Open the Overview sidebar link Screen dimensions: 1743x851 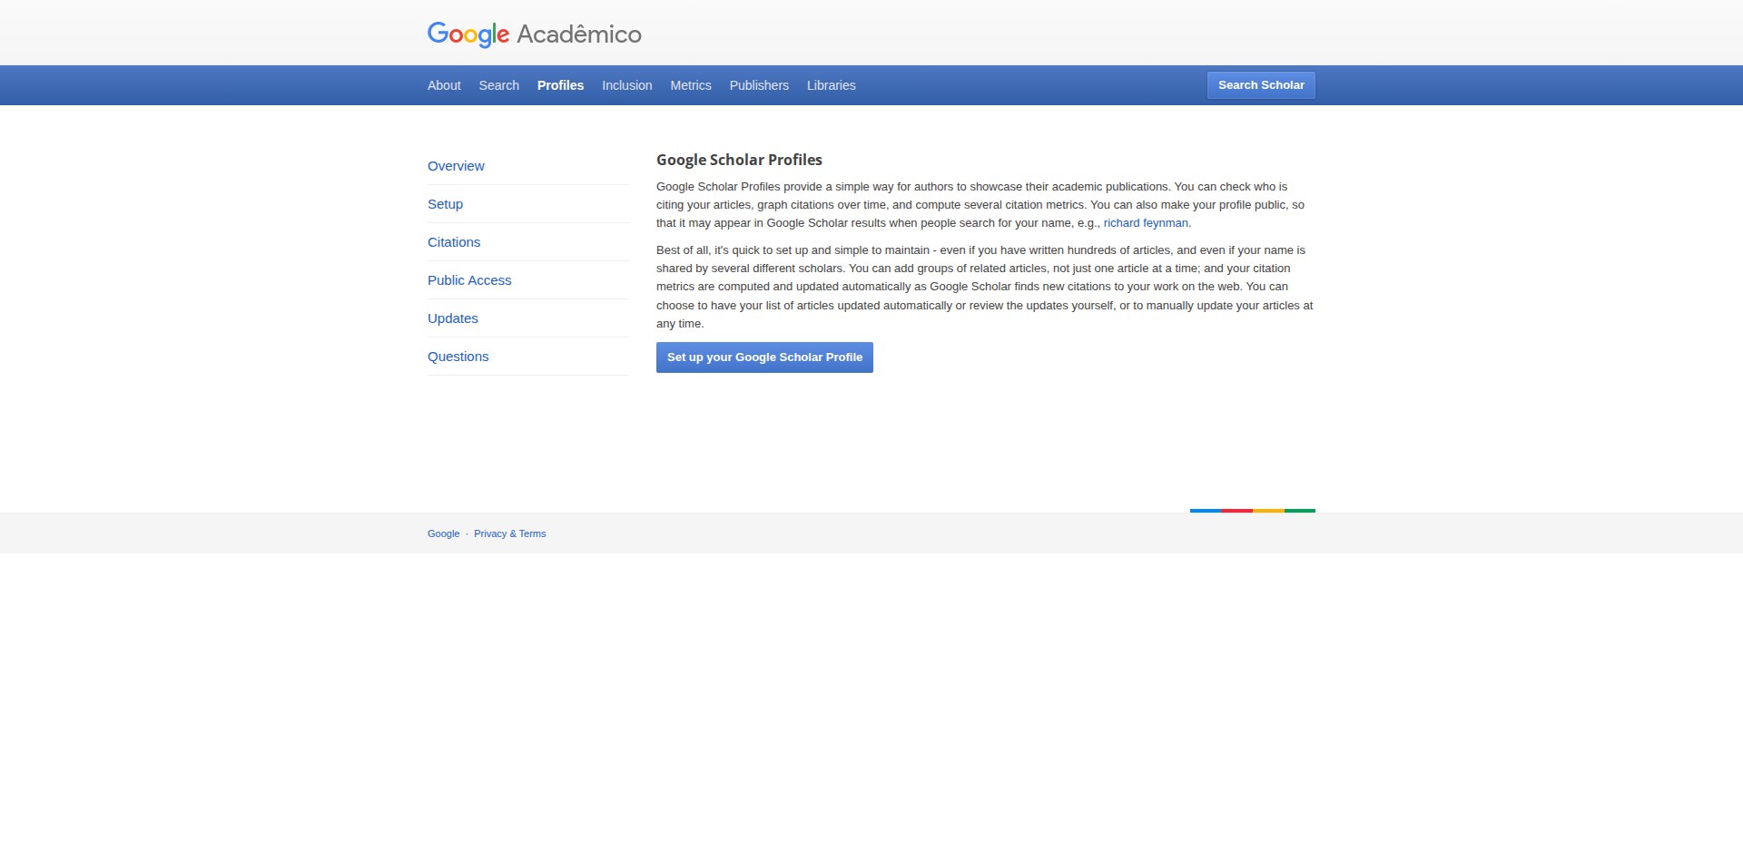456,166
